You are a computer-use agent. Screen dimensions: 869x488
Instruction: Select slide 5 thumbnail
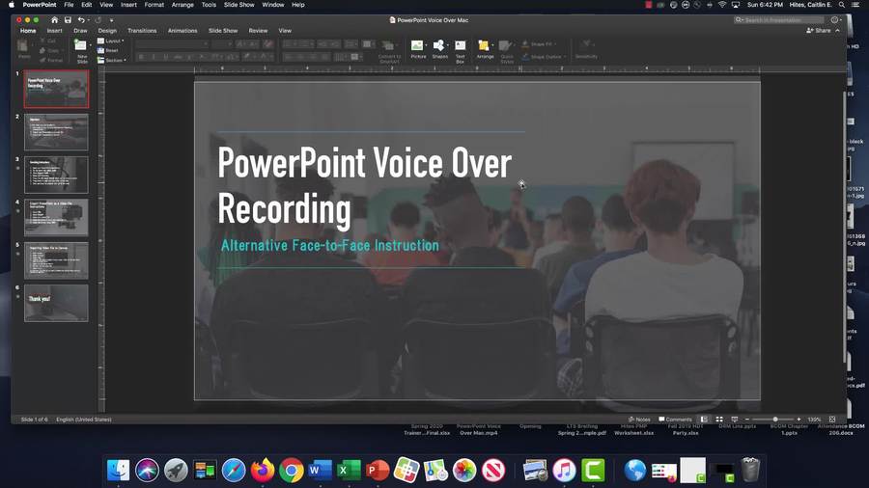[x=56, y=260]
